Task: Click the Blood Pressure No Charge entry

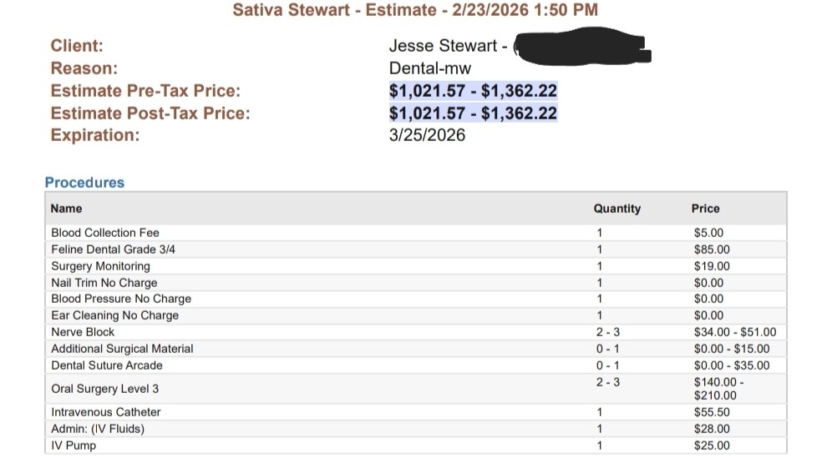Action: [121, 299]
